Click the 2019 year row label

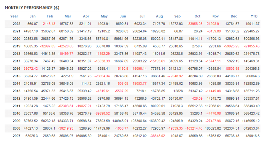coord(17,46)
